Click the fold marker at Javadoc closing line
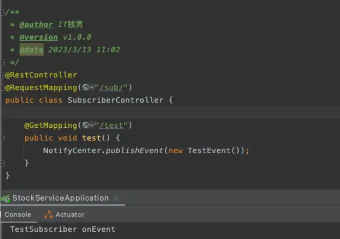Image resolution: width=340 pixels, height=239 pixels. click(x=2, y=62)
